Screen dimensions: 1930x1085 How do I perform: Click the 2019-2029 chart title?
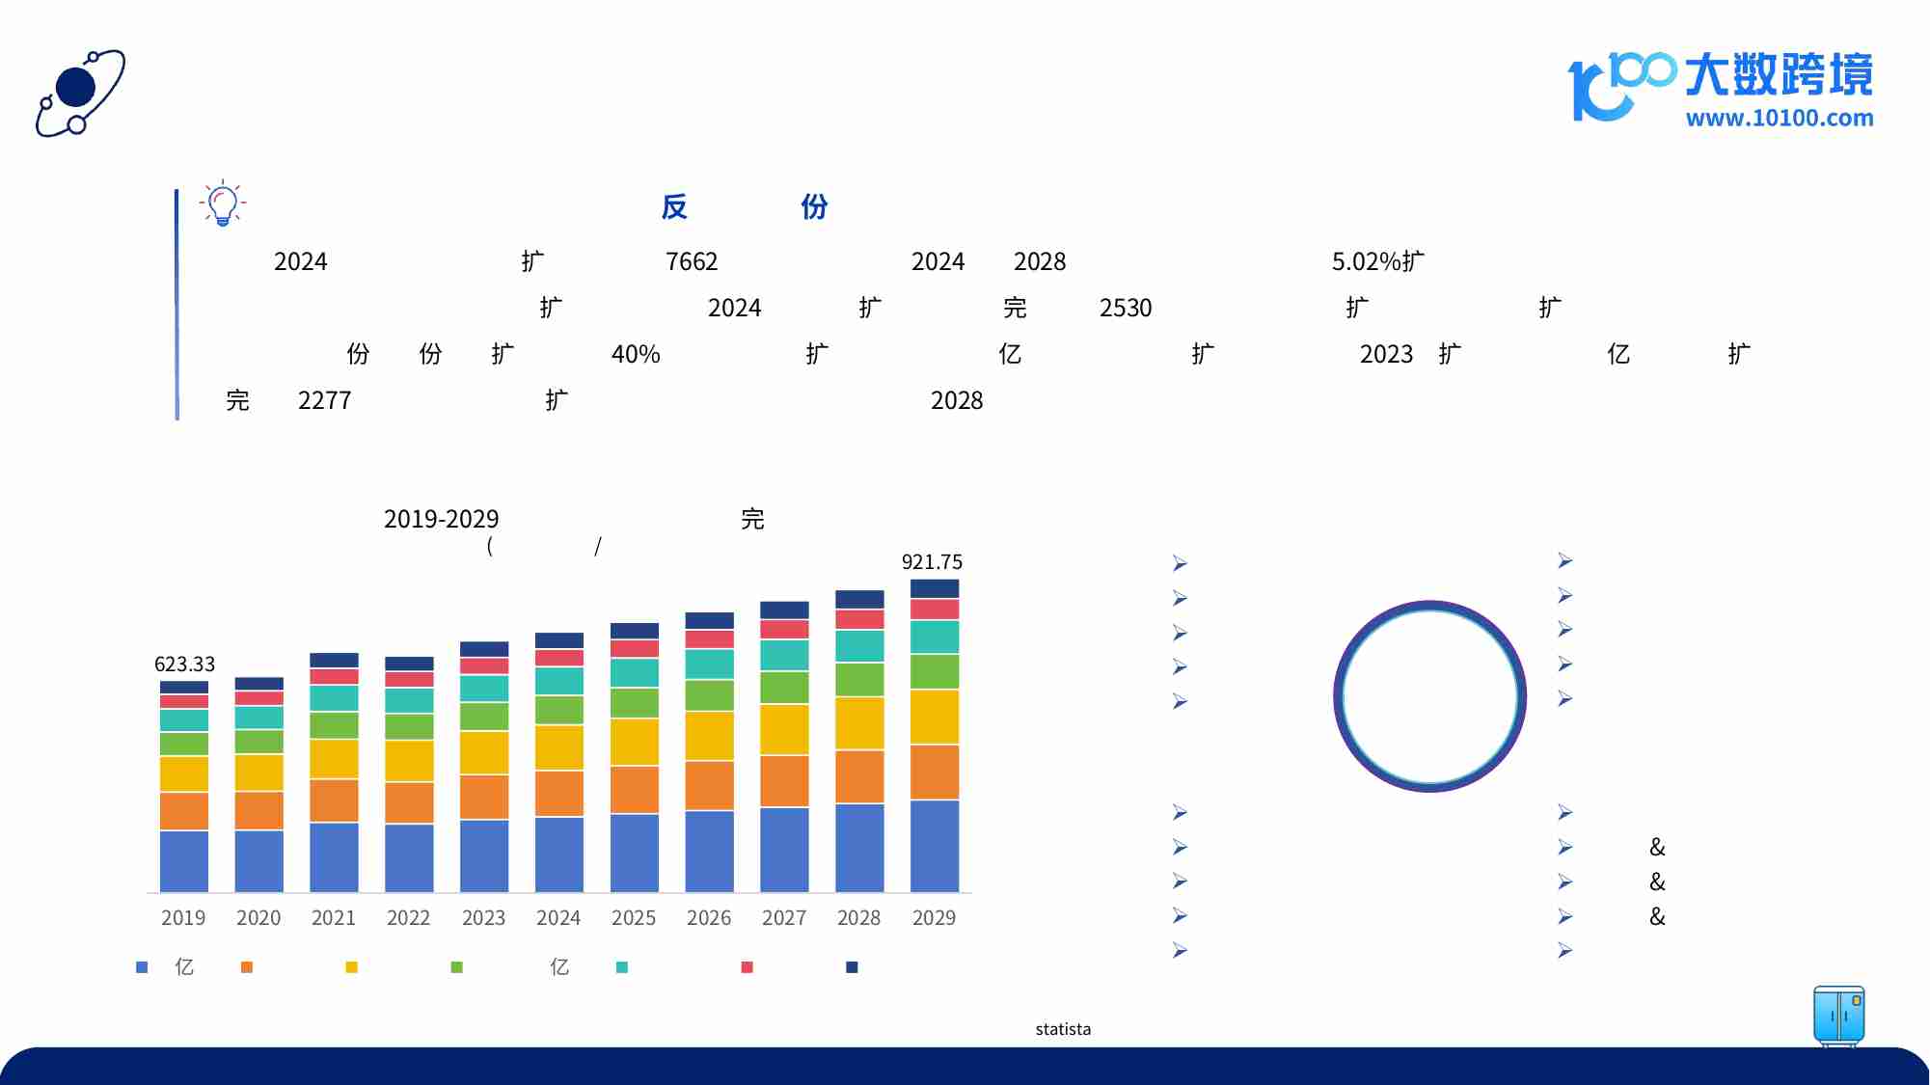[441, 519]
